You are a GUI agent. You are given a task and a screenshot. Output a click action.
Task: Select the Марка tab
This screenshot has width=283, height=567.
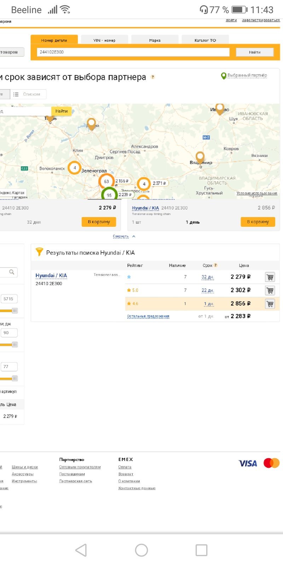point(155,40)
